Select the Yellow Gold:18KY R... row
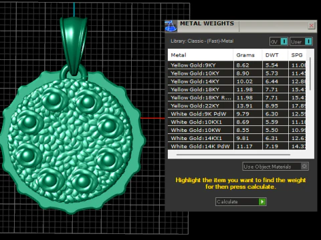The width and height of the screenshot is (321, 240). tap(237, 97)
